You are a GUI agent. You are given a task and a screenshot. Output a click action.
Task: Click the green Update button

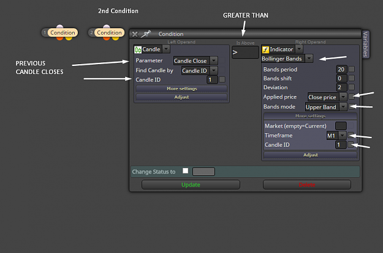click(191, 185)
